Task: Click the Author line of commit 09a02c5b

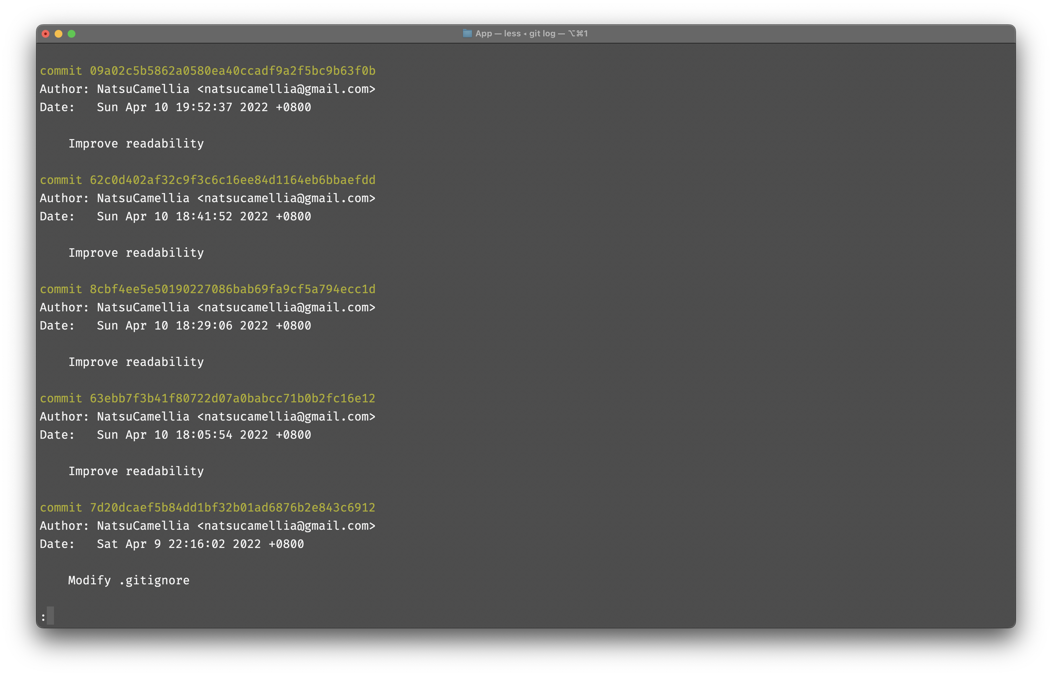Action: tap(208, 89)
